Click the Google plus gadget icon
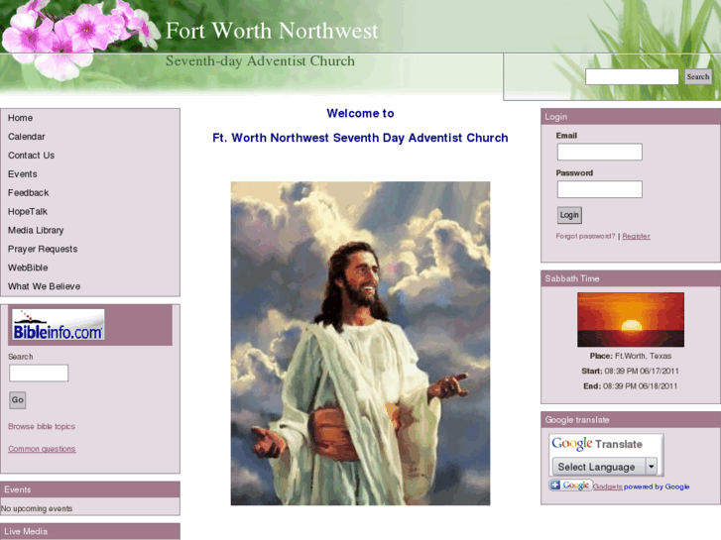This screenshot has height=540, width=721. point(569,486)
